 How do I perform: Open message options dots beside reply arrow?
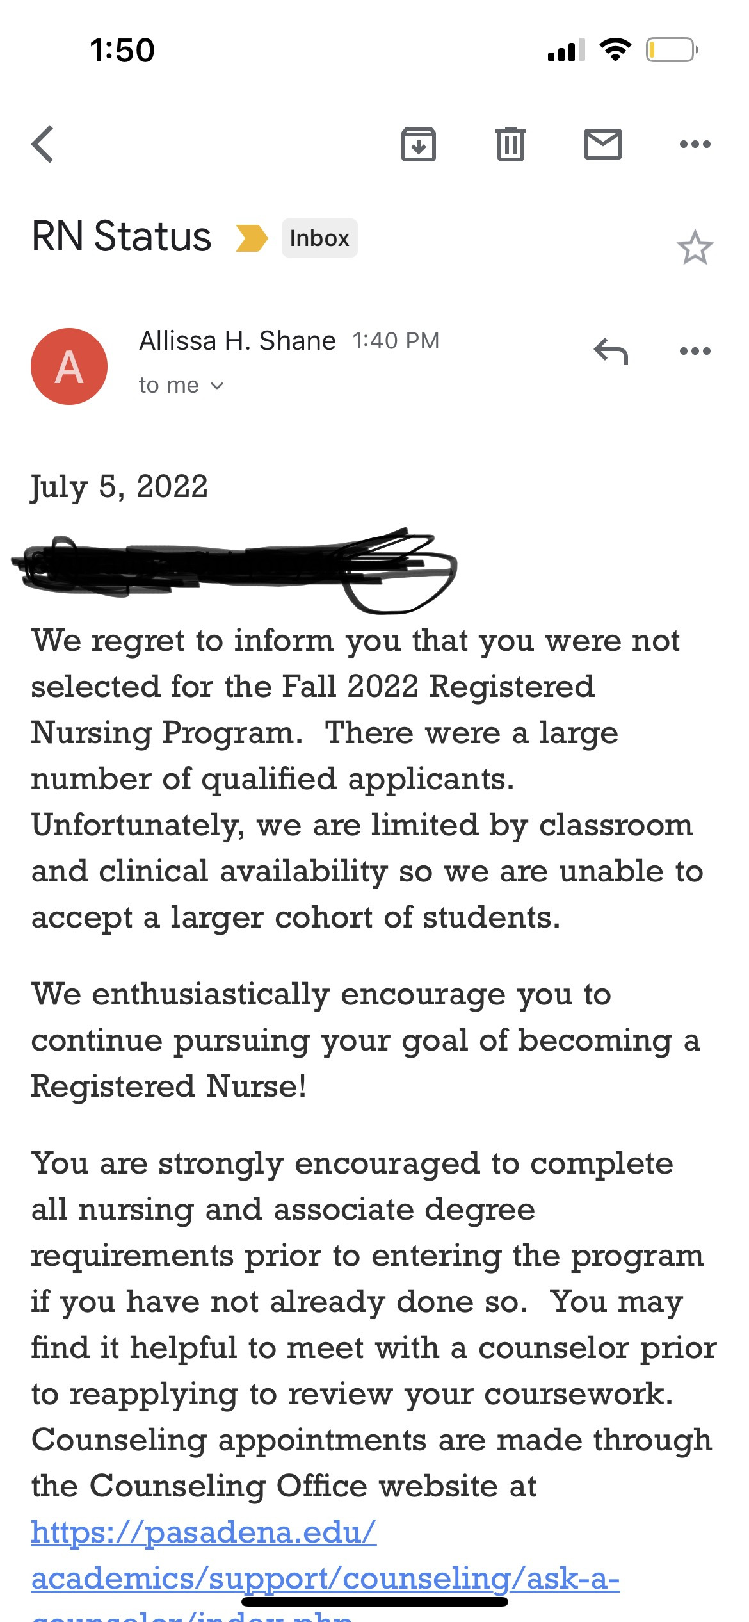tap(695, 351)
